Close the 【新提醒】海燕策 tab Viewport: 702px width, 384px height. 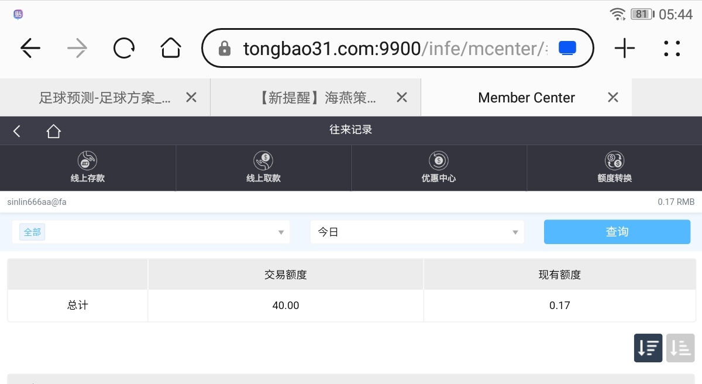(402, 98)
